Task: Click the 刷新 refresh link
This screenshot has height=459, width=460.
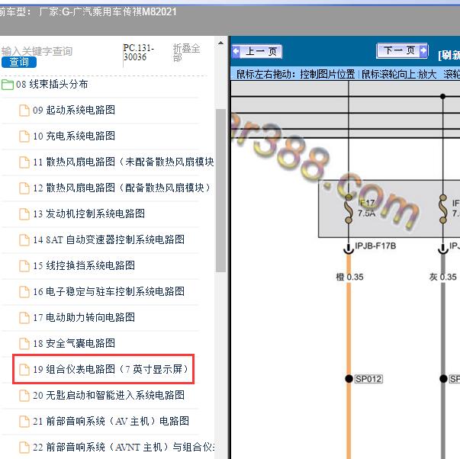Action: pos(449,55)
